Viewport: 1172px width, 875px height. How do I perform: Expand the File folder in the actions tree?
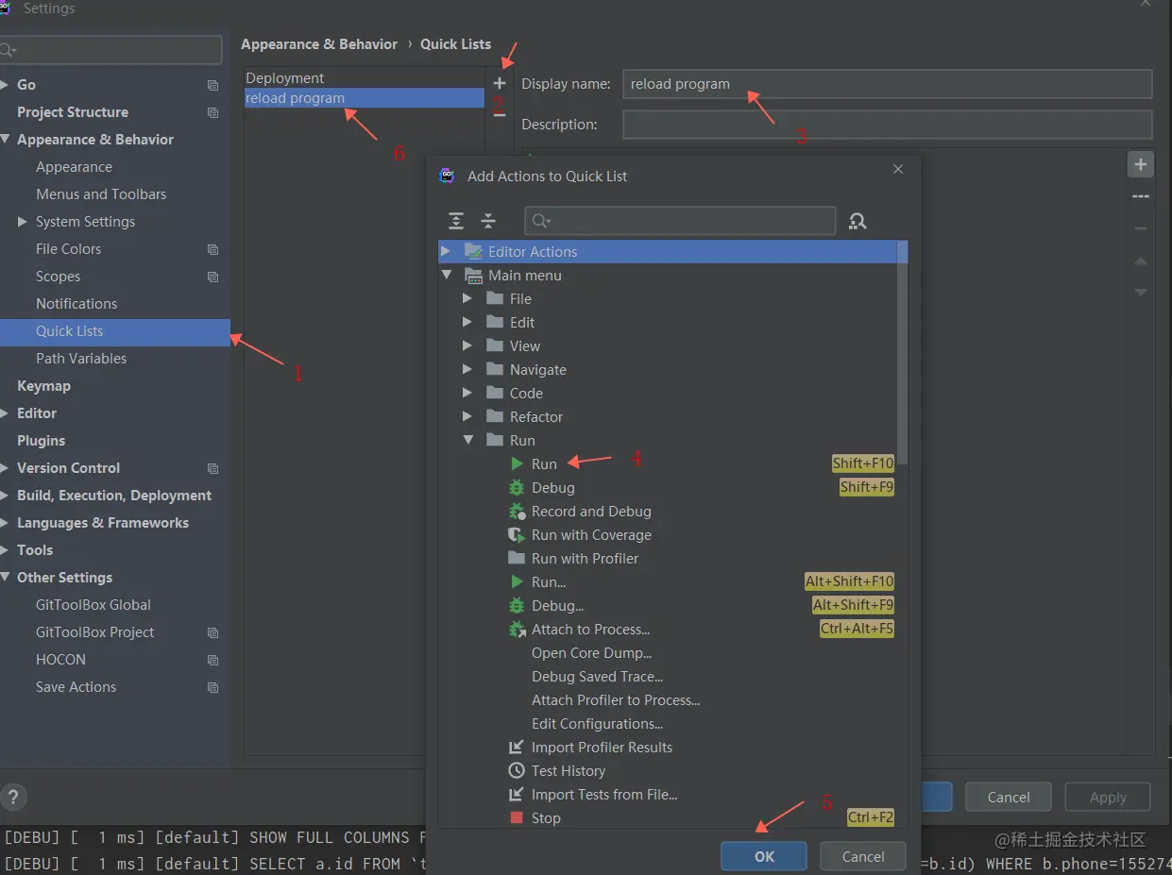[467, 298]
